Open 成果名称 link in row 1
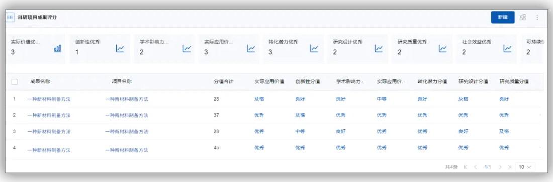This screenshot has width=553, height=182. pyautogui.click(x=49, y=99)
